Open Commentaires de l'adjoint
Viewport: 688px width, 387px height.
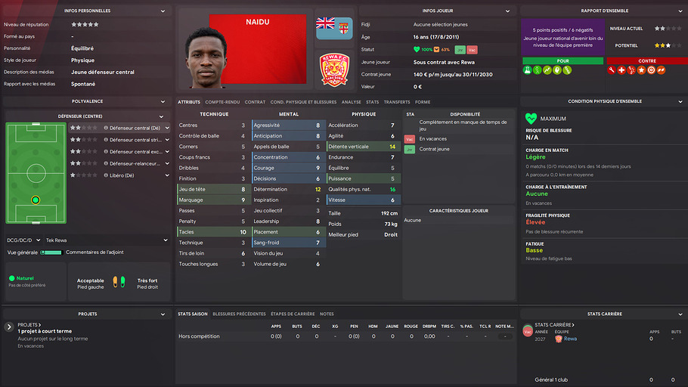[x=95, y=252]
